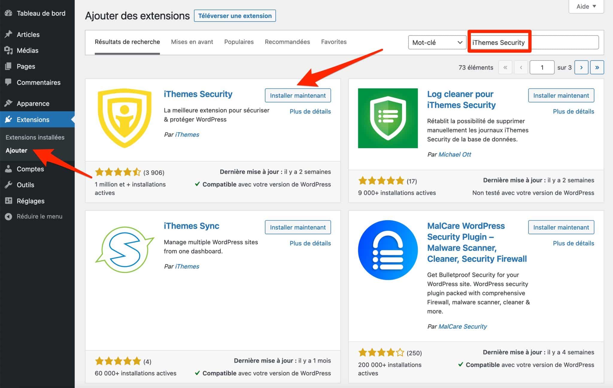
Task: Click the Apparence brush icon
Action: click(x=8, y=103)
